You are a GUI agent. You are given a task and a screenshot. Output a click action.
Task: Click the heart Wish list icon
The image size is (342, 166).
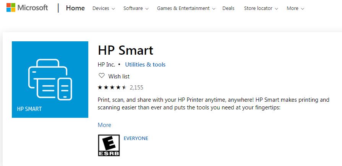pyautogui.click(x=101, y=76)
